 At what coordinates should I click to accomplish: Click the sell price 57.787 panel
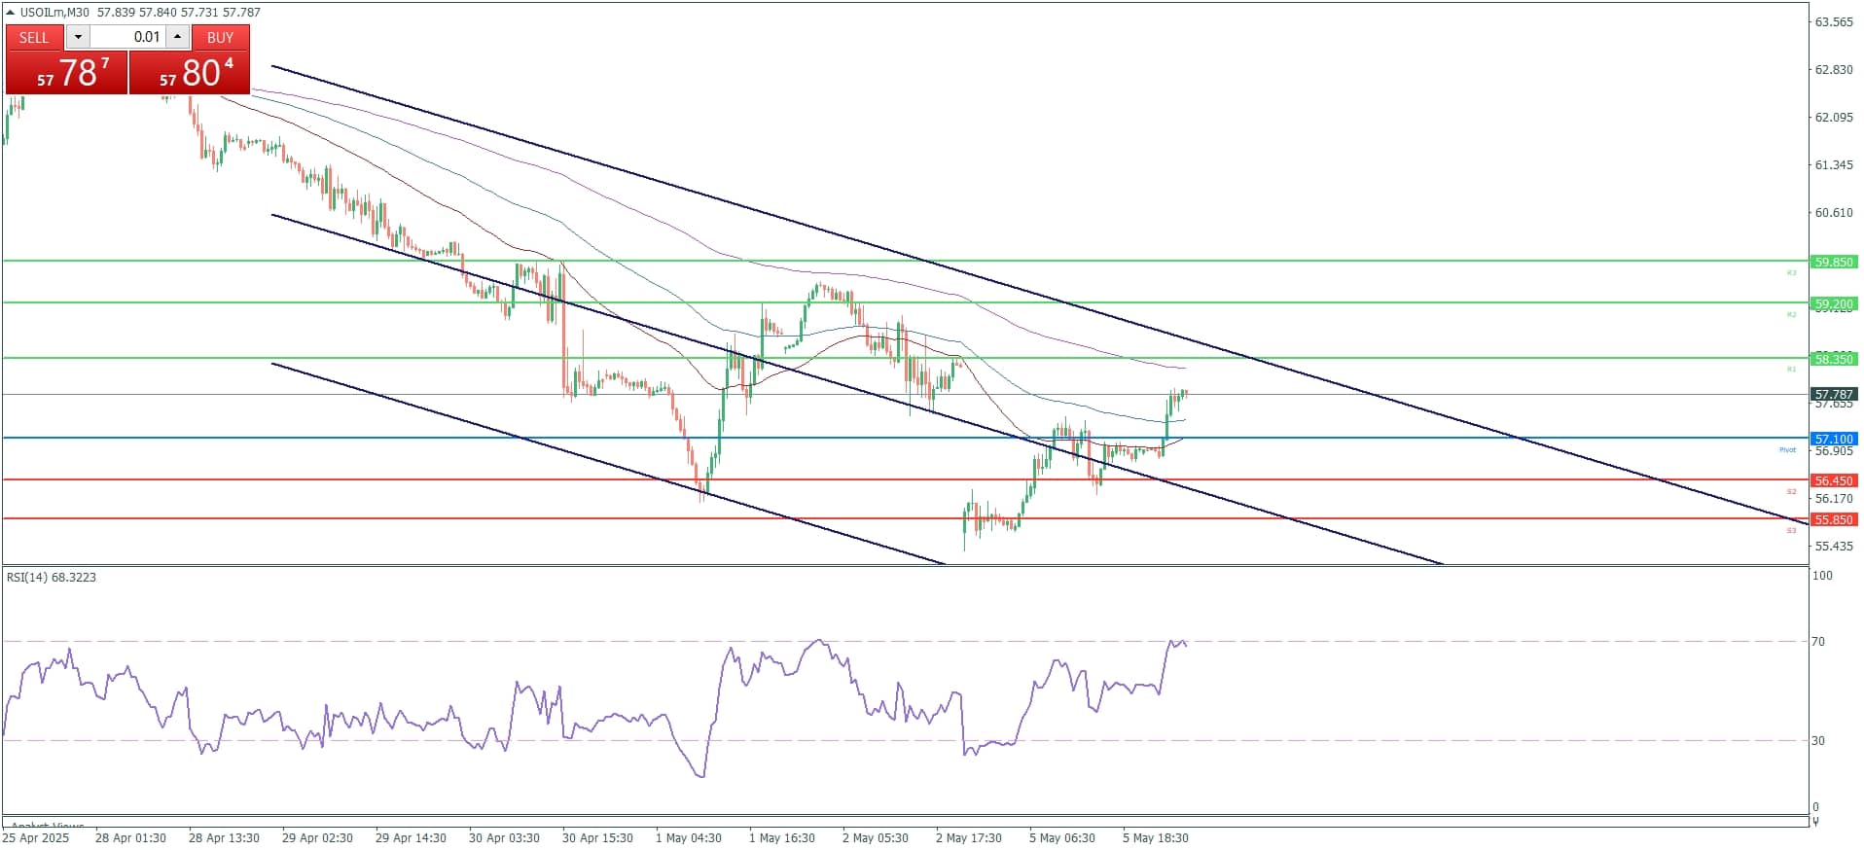tap(66, 73)
